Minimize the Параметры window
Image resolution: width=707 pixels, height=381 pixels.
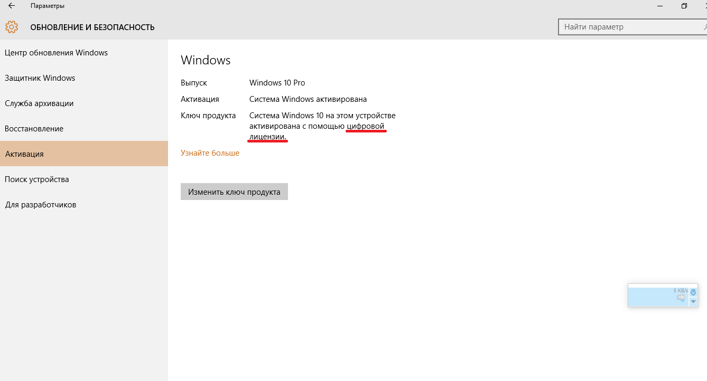659,6
